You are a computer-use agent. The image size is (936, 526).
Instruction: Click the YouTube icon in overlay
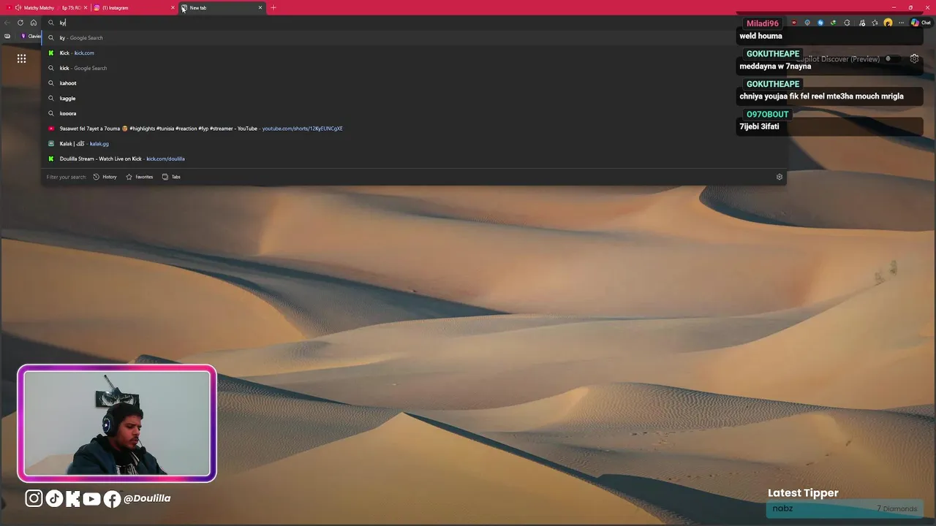91,499
